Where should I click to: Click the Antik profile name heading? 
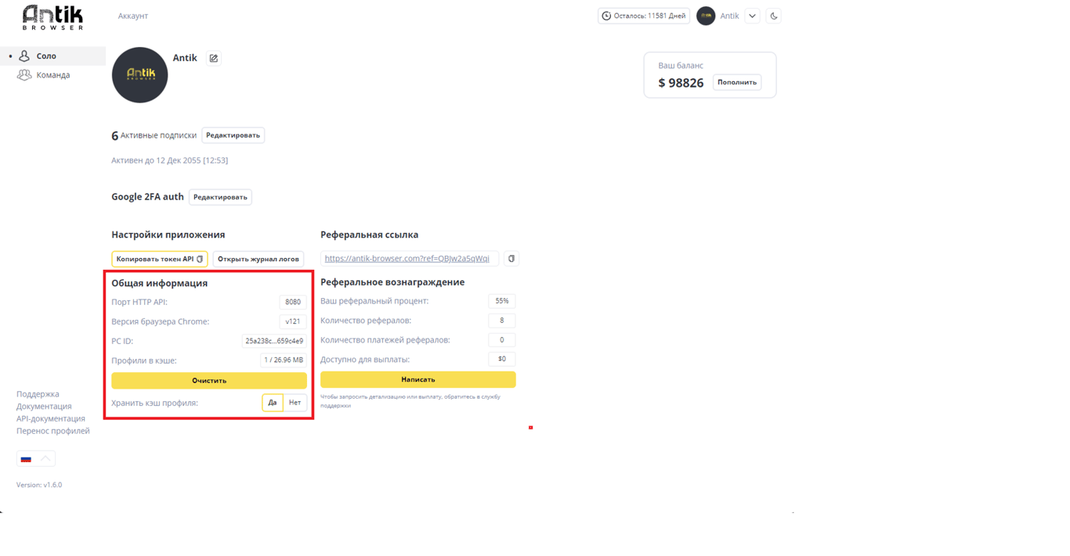tap(185, 58)
